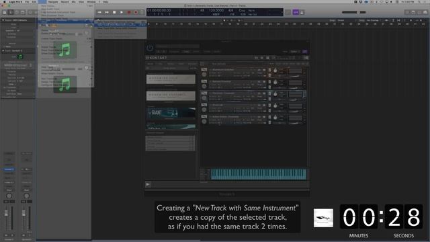Open the Loop Browser button at top right
Viewport: 430px width, 242px height.
click(419, 12)
